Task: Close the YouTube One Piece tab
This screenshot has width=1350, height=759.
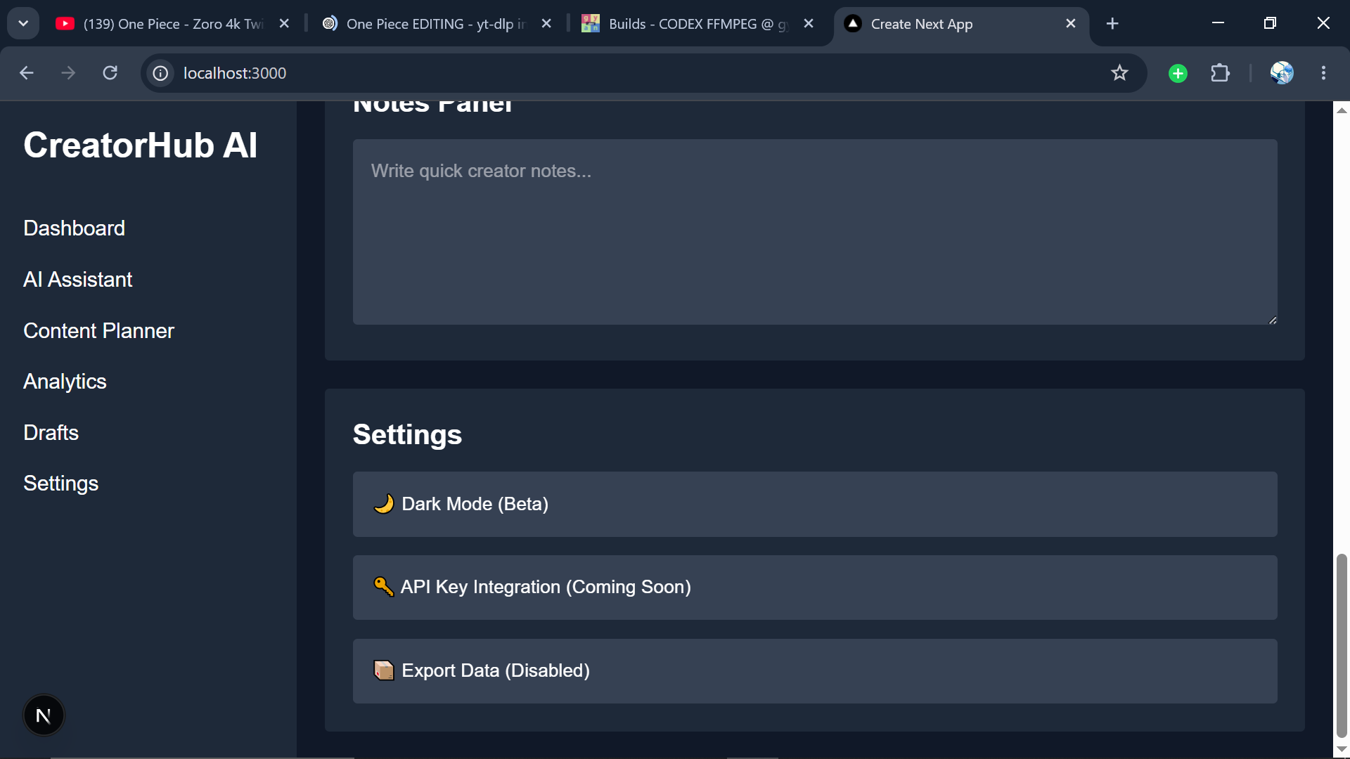Action: pyautogui.click(x=284, y=24)
